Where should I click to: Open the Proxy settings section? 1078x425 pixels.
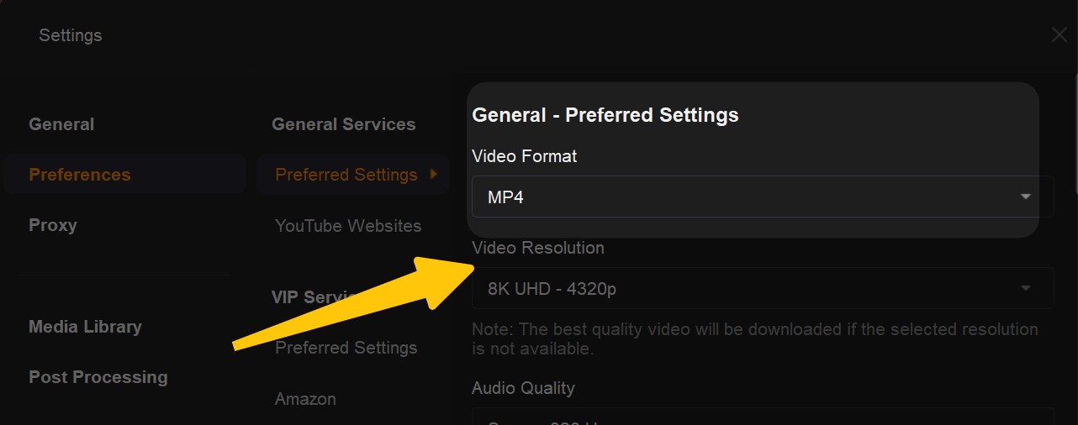pos(53,225)
